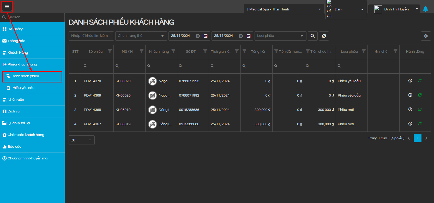Click info icon for PDV14370 row
The height and width of the screenshot is (203, 434).
point(410,81)
